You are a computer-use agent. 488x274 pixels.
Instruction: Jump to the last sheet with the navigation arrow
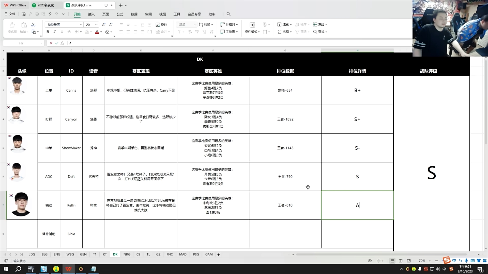click(22, 254)
